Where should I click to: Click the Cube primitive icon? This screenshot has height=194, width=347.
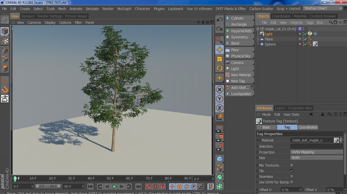(x=219, y=159)
